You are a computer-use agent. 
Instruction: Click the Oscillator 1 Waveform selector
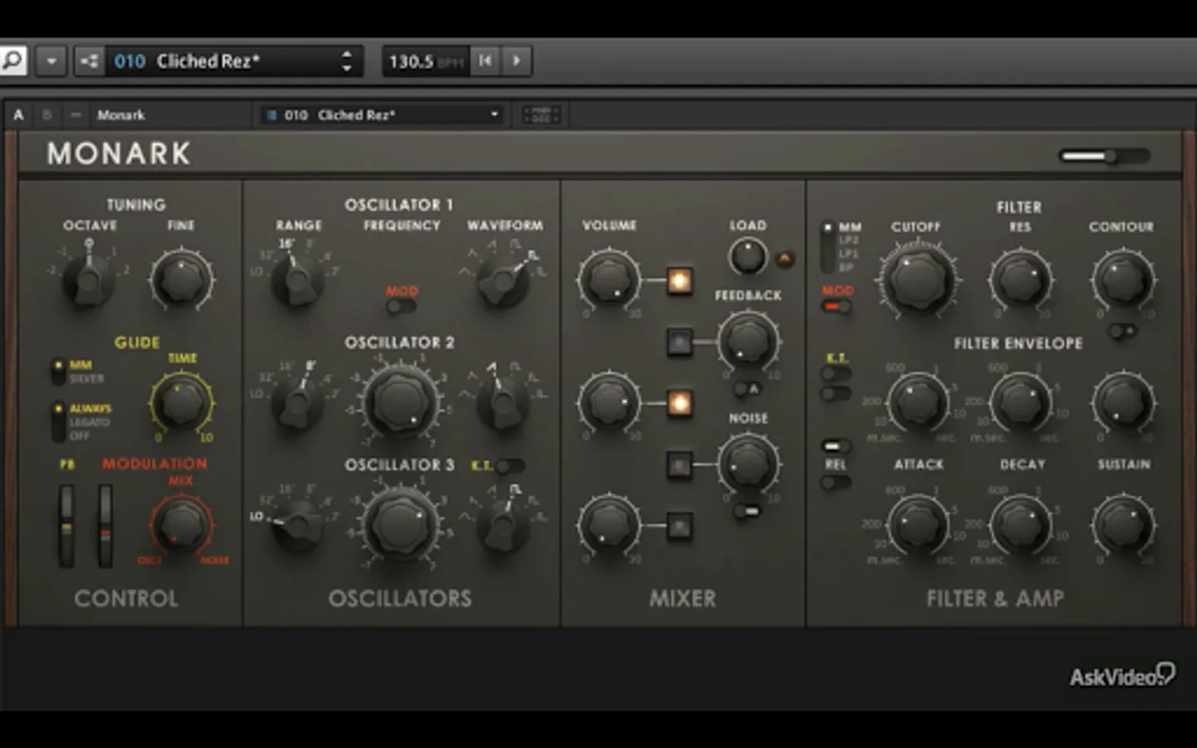click(503, 278)
